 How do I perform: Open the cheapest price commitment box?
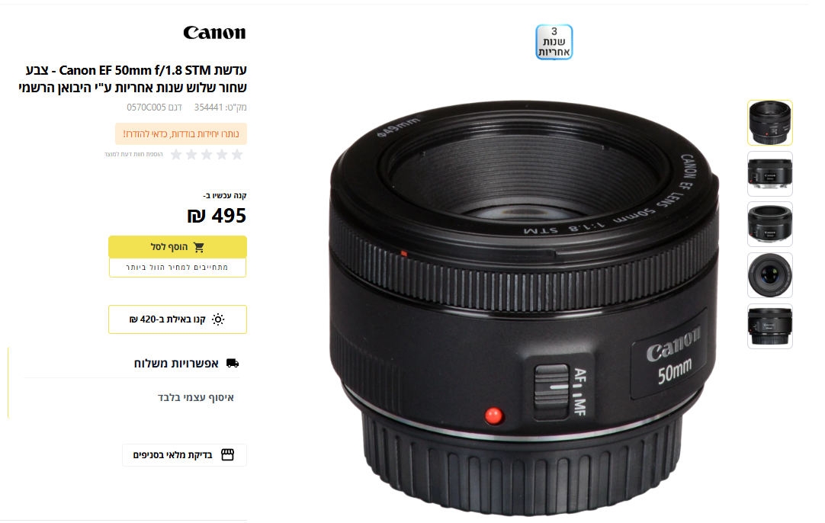click(178, 268)
